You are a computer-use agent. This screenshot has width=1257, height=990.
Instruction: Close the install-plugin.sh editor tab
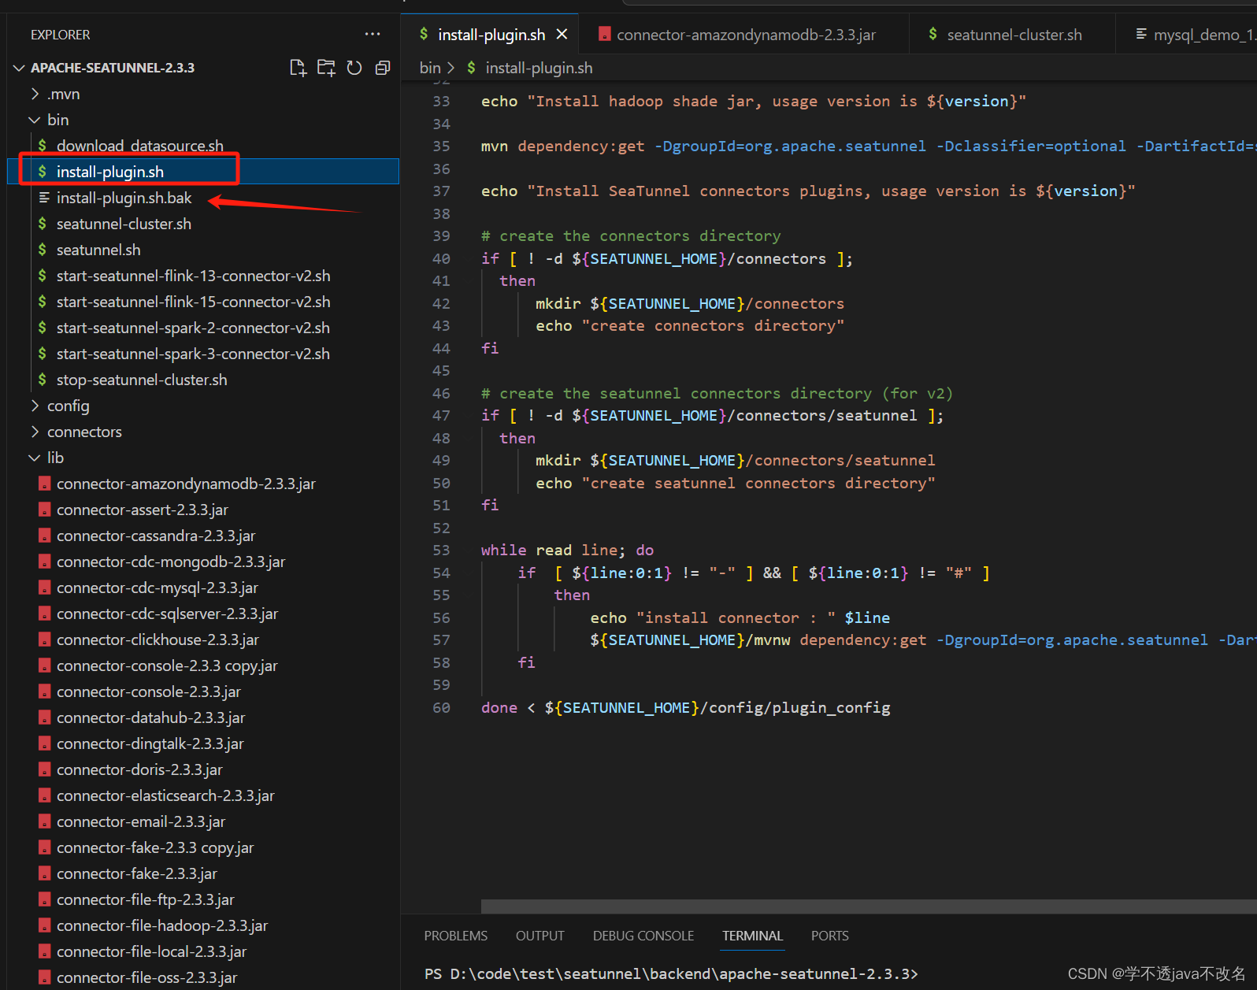pos(562,35)
